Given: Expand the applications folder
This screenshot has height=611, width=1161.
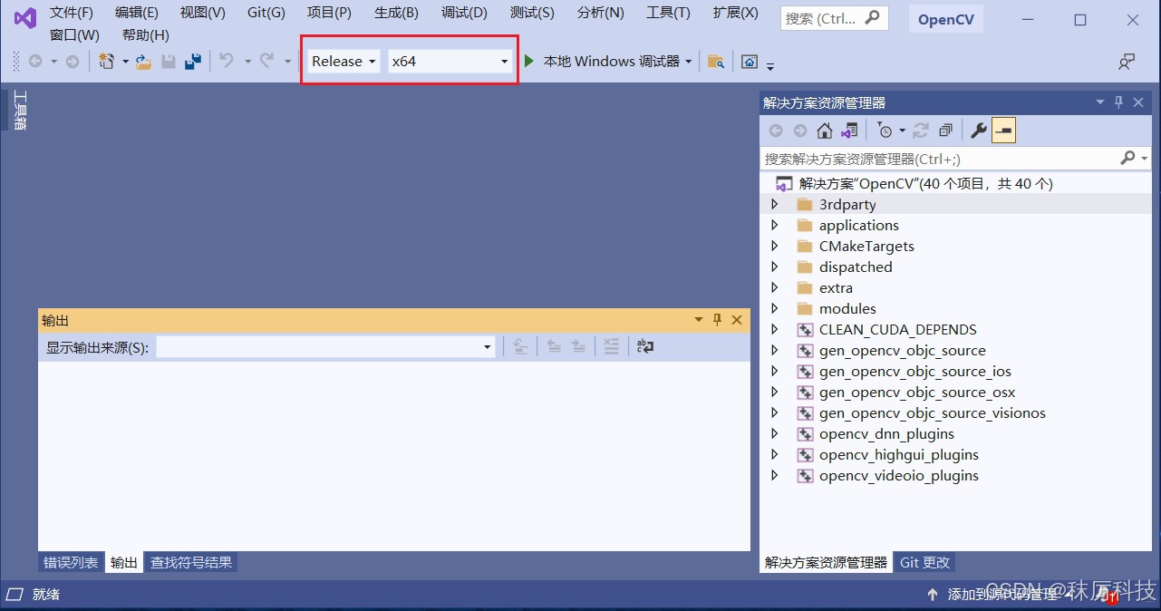Looking at the screenshot, I should coord(775,226).
